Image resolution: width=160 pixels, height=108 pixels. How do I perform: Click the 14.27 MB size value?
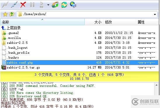pyautogui.click(x=95, y=67)
